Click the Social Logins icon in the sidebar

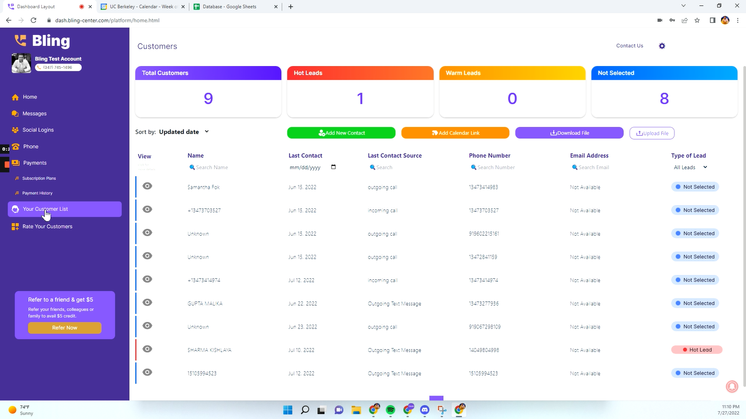[15, 130]
